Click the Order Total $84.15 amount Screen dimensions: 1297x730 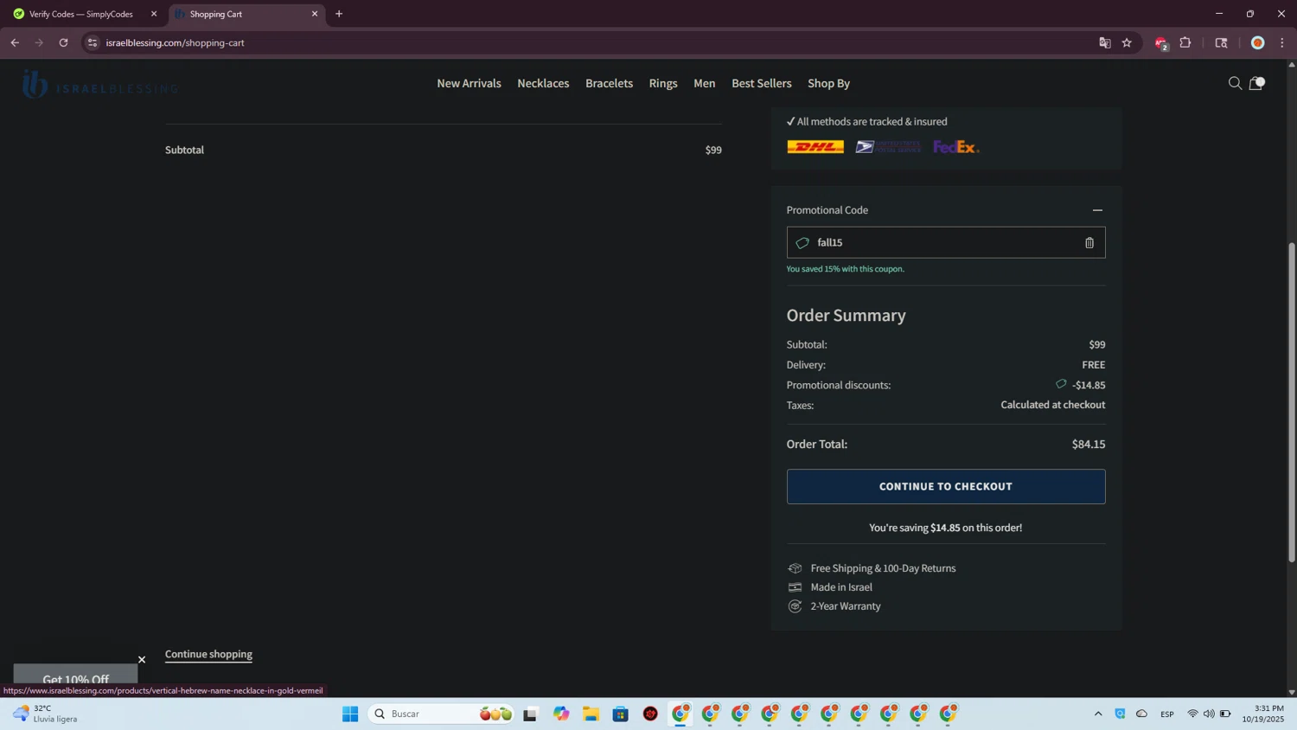[1089, 445]
